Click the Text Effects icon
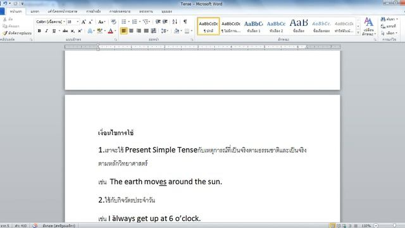This screenshot has height=228, width=405. [x=90, y=31]
